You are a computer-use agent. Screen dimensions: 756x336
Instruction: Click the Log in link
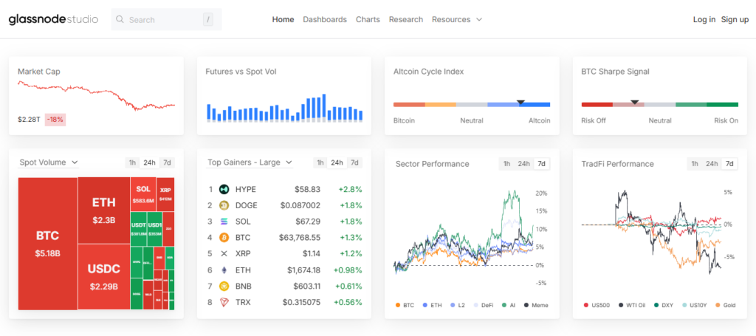tap(704, 19)
